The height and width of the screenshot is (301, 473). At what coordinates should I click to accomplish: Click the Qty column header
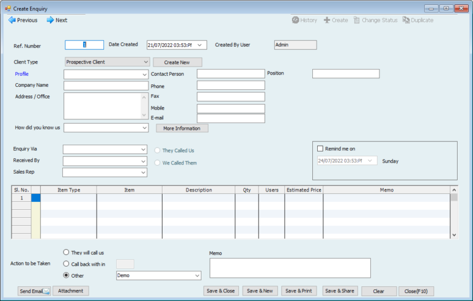point(247,190)
